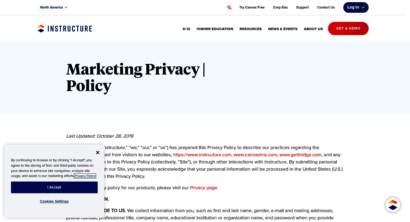Open the Instructure chat widget icon

pos(393,205)
